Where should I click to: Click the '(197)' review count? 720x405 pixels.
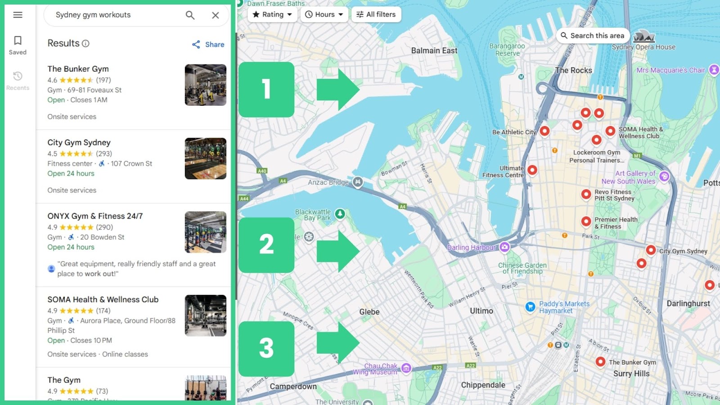click(103, 80)
